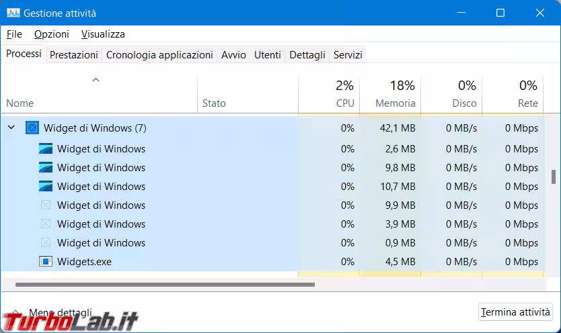
Task: Open the Visualizza menu
Action: (x=103, y=34)
